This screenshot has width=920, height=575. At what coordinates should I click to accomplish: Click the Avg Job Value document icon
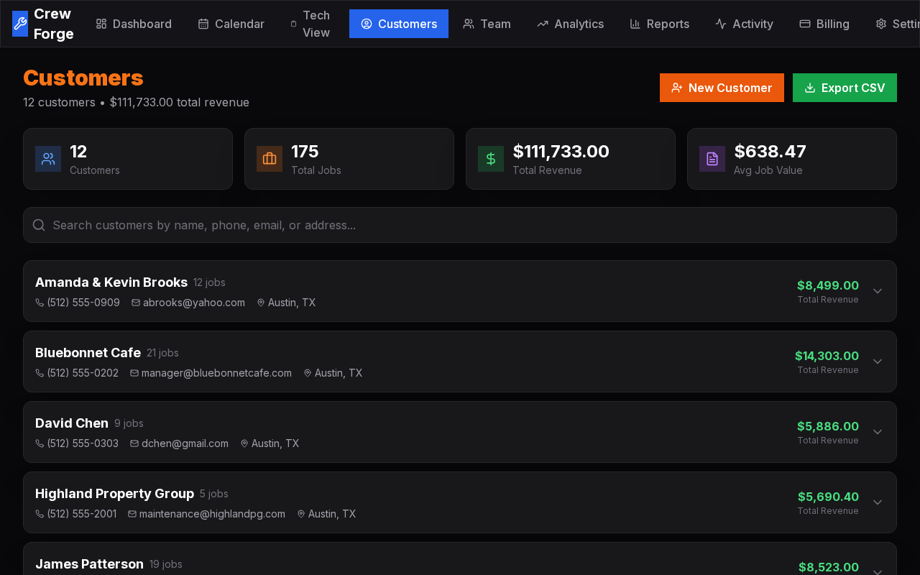[x=712, y=159]
